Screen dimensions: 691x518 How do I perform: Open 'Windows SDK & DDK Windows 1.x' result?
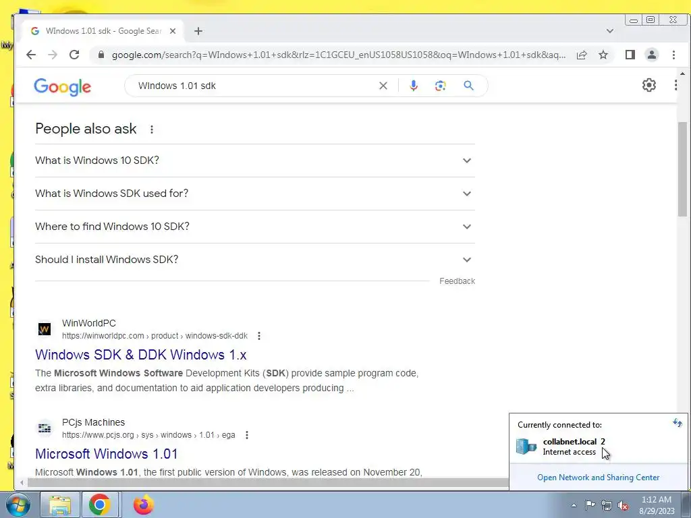coord(140,355)
